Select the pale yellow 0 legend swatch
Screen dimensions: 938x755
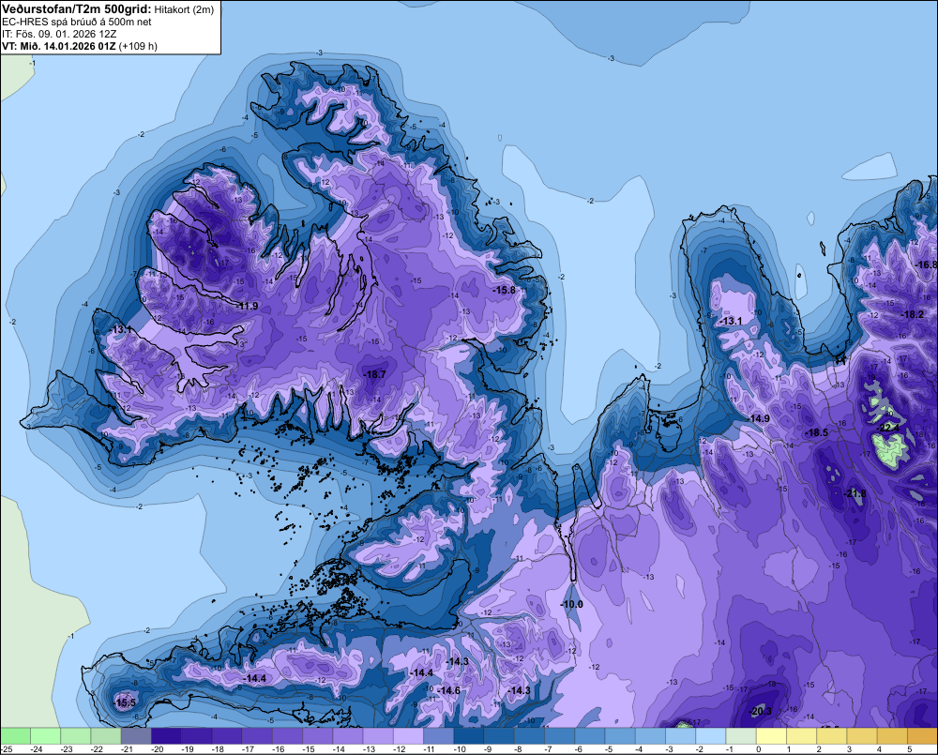point(771,735)
